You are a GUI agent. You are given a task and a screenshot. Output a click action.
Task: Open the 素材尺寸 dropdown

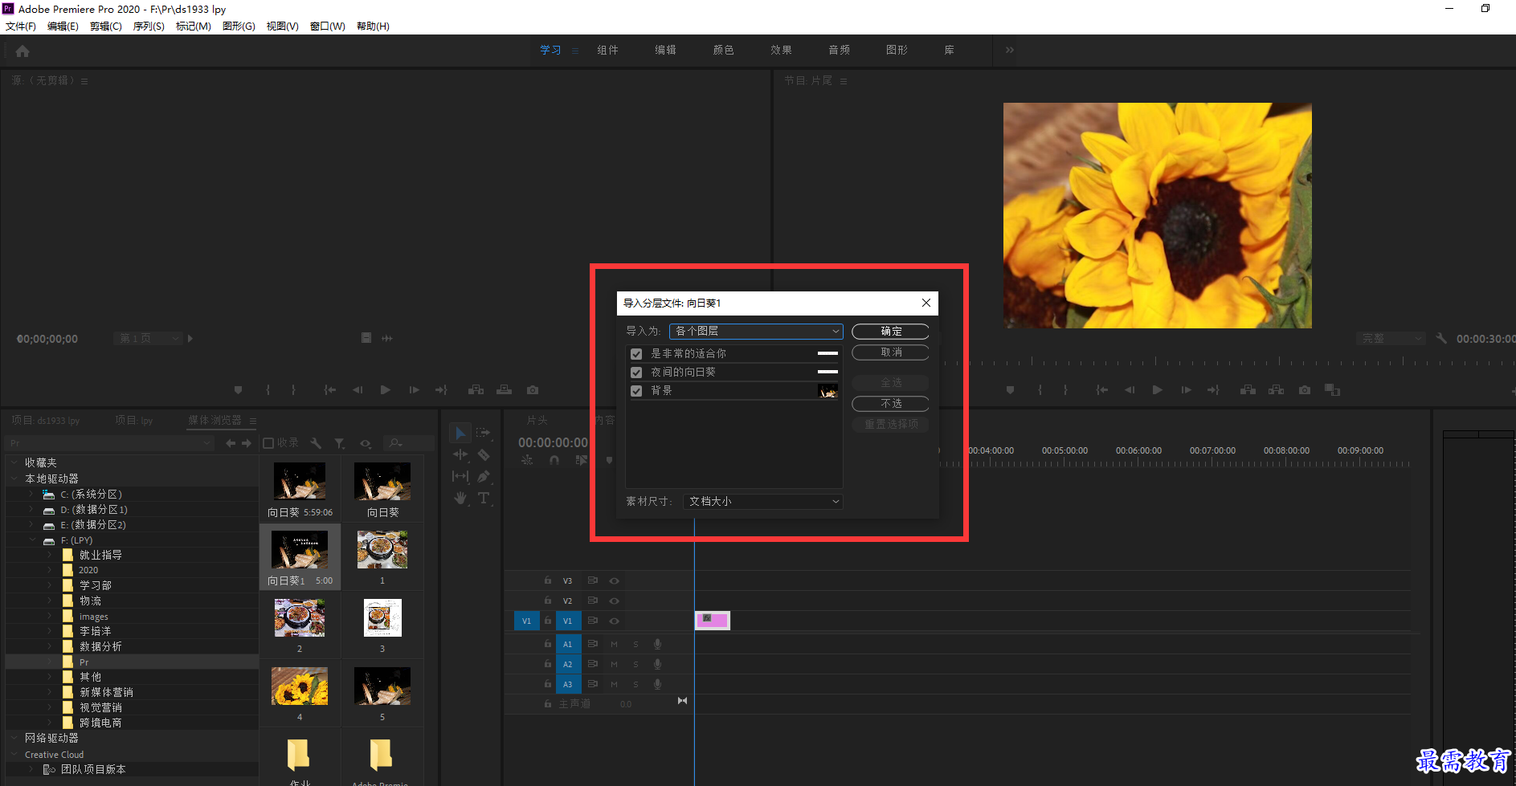coord(762,501)
